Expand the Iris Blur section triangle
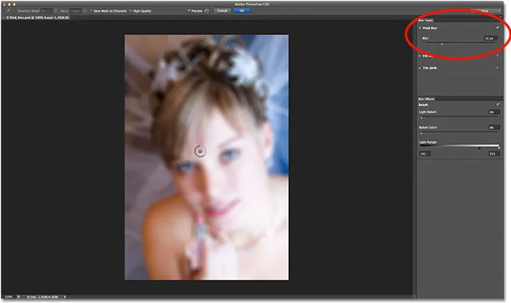This screenshot has width=511, height=303. (x=420, y=56)
